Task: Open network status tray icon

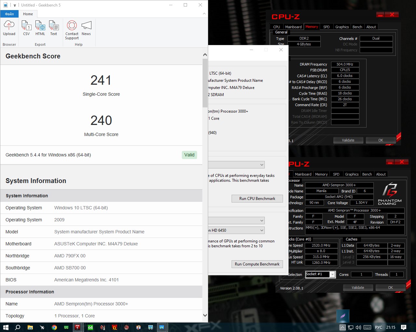Action: tap(351, 327)
